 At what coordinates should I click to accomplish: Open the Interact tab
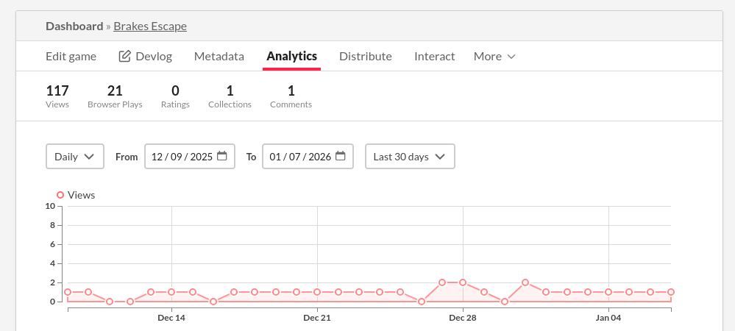(434, 57)
